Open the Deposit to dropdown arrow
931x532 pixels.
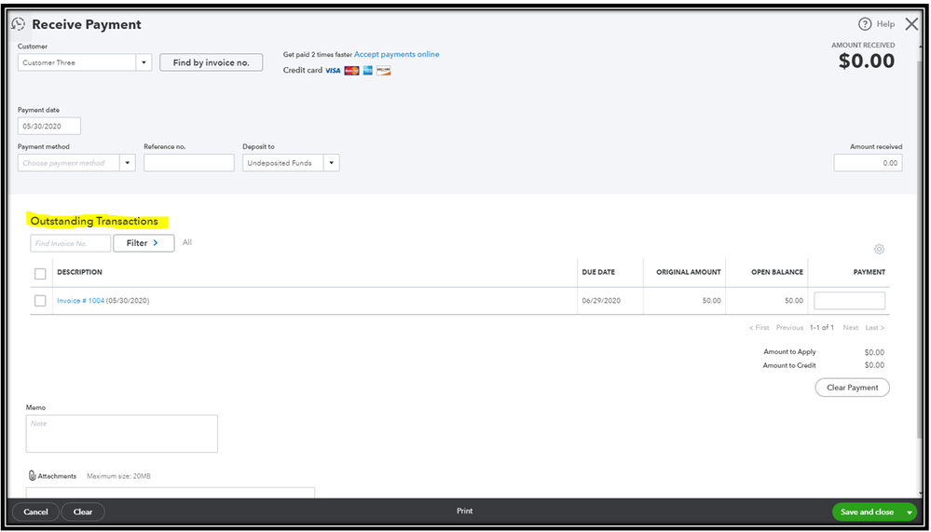332,163
